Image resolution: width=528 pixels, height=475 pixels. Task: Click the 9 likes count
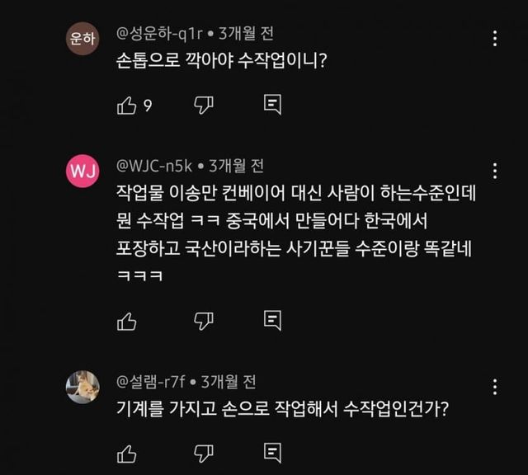[x=148, y=106]
